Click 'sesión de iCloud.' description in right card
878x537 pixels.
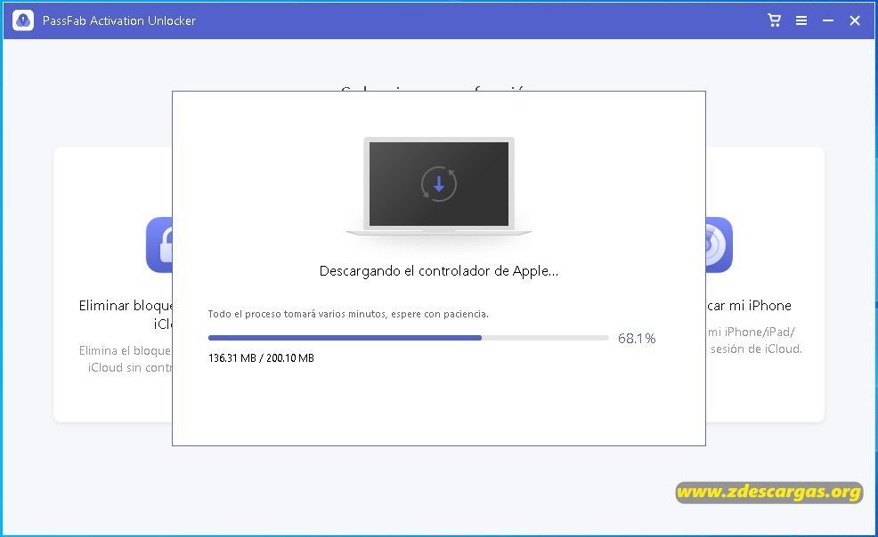756,349
